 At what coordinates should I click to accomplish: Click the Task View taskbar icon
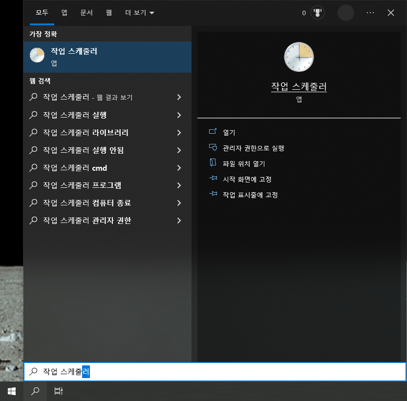(x=58, y=391)
